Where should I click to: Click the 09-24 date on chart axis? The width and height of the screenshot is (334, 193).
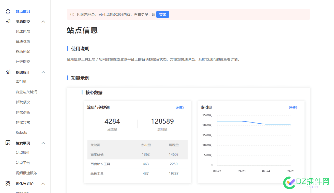[x=266, y=171]
